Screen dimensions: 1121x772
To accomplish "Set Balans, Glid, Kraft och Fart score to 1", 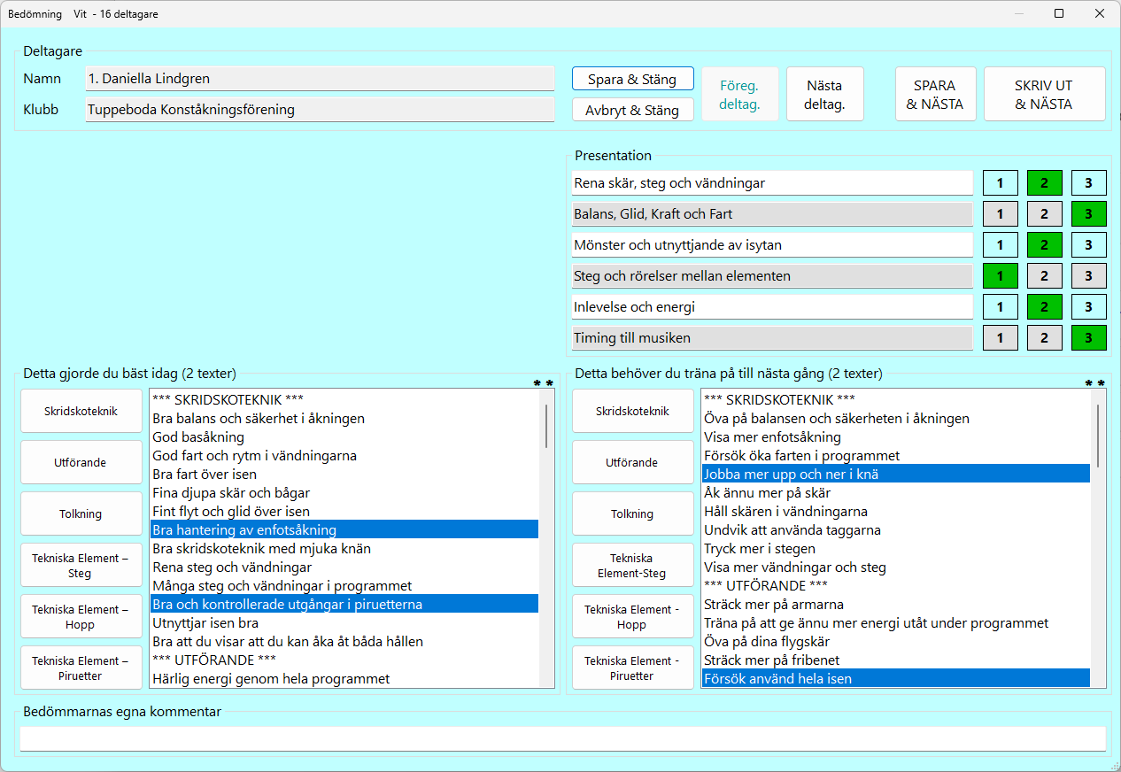I will (x=1001, y=214).
